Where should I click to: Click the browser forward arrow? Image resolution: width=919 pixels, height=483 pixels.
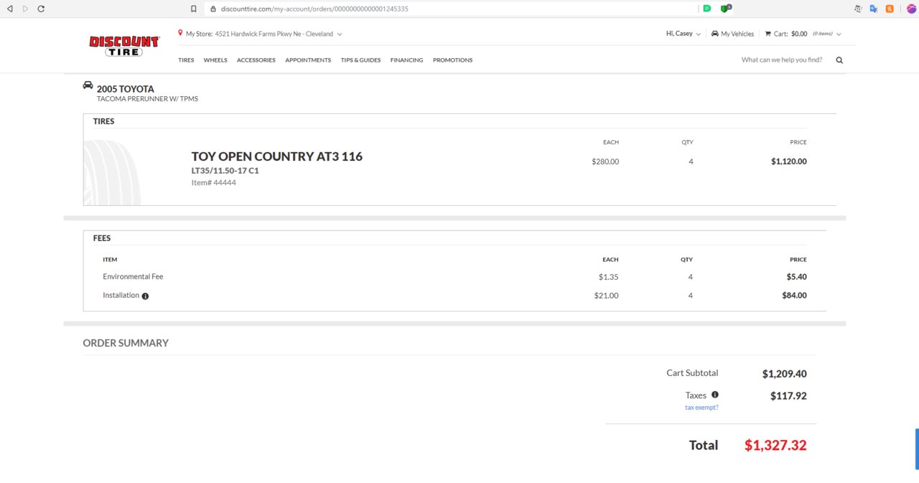pyautogui.click(x=25, y=9)
